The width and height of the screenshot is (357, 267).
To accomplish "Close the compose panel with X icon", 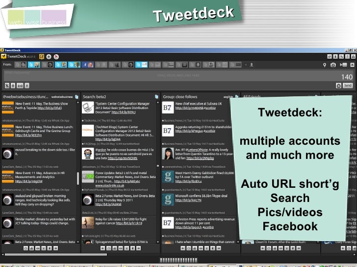I will [352, 65].
